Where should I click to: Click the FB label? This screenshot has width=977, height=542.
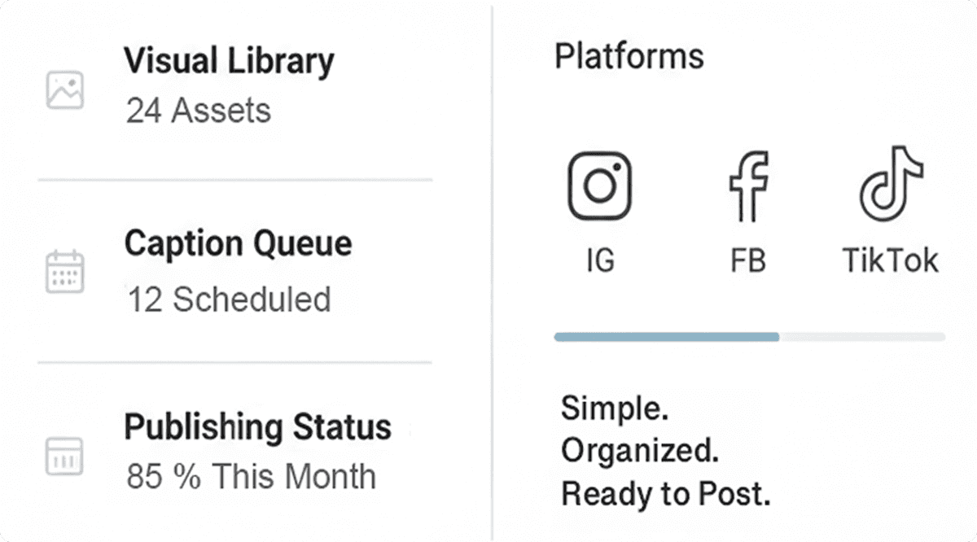748,261
